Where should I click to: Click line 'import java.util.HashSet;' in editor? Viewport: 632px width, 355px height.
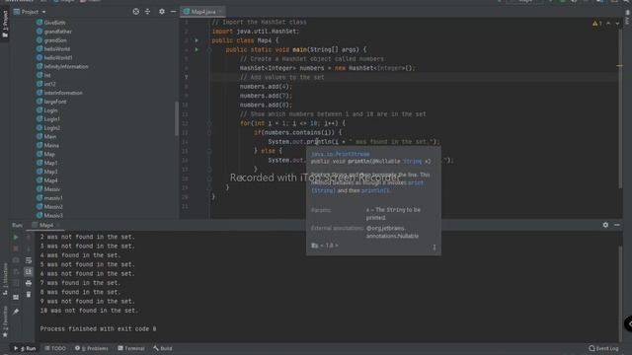[256, 32]
